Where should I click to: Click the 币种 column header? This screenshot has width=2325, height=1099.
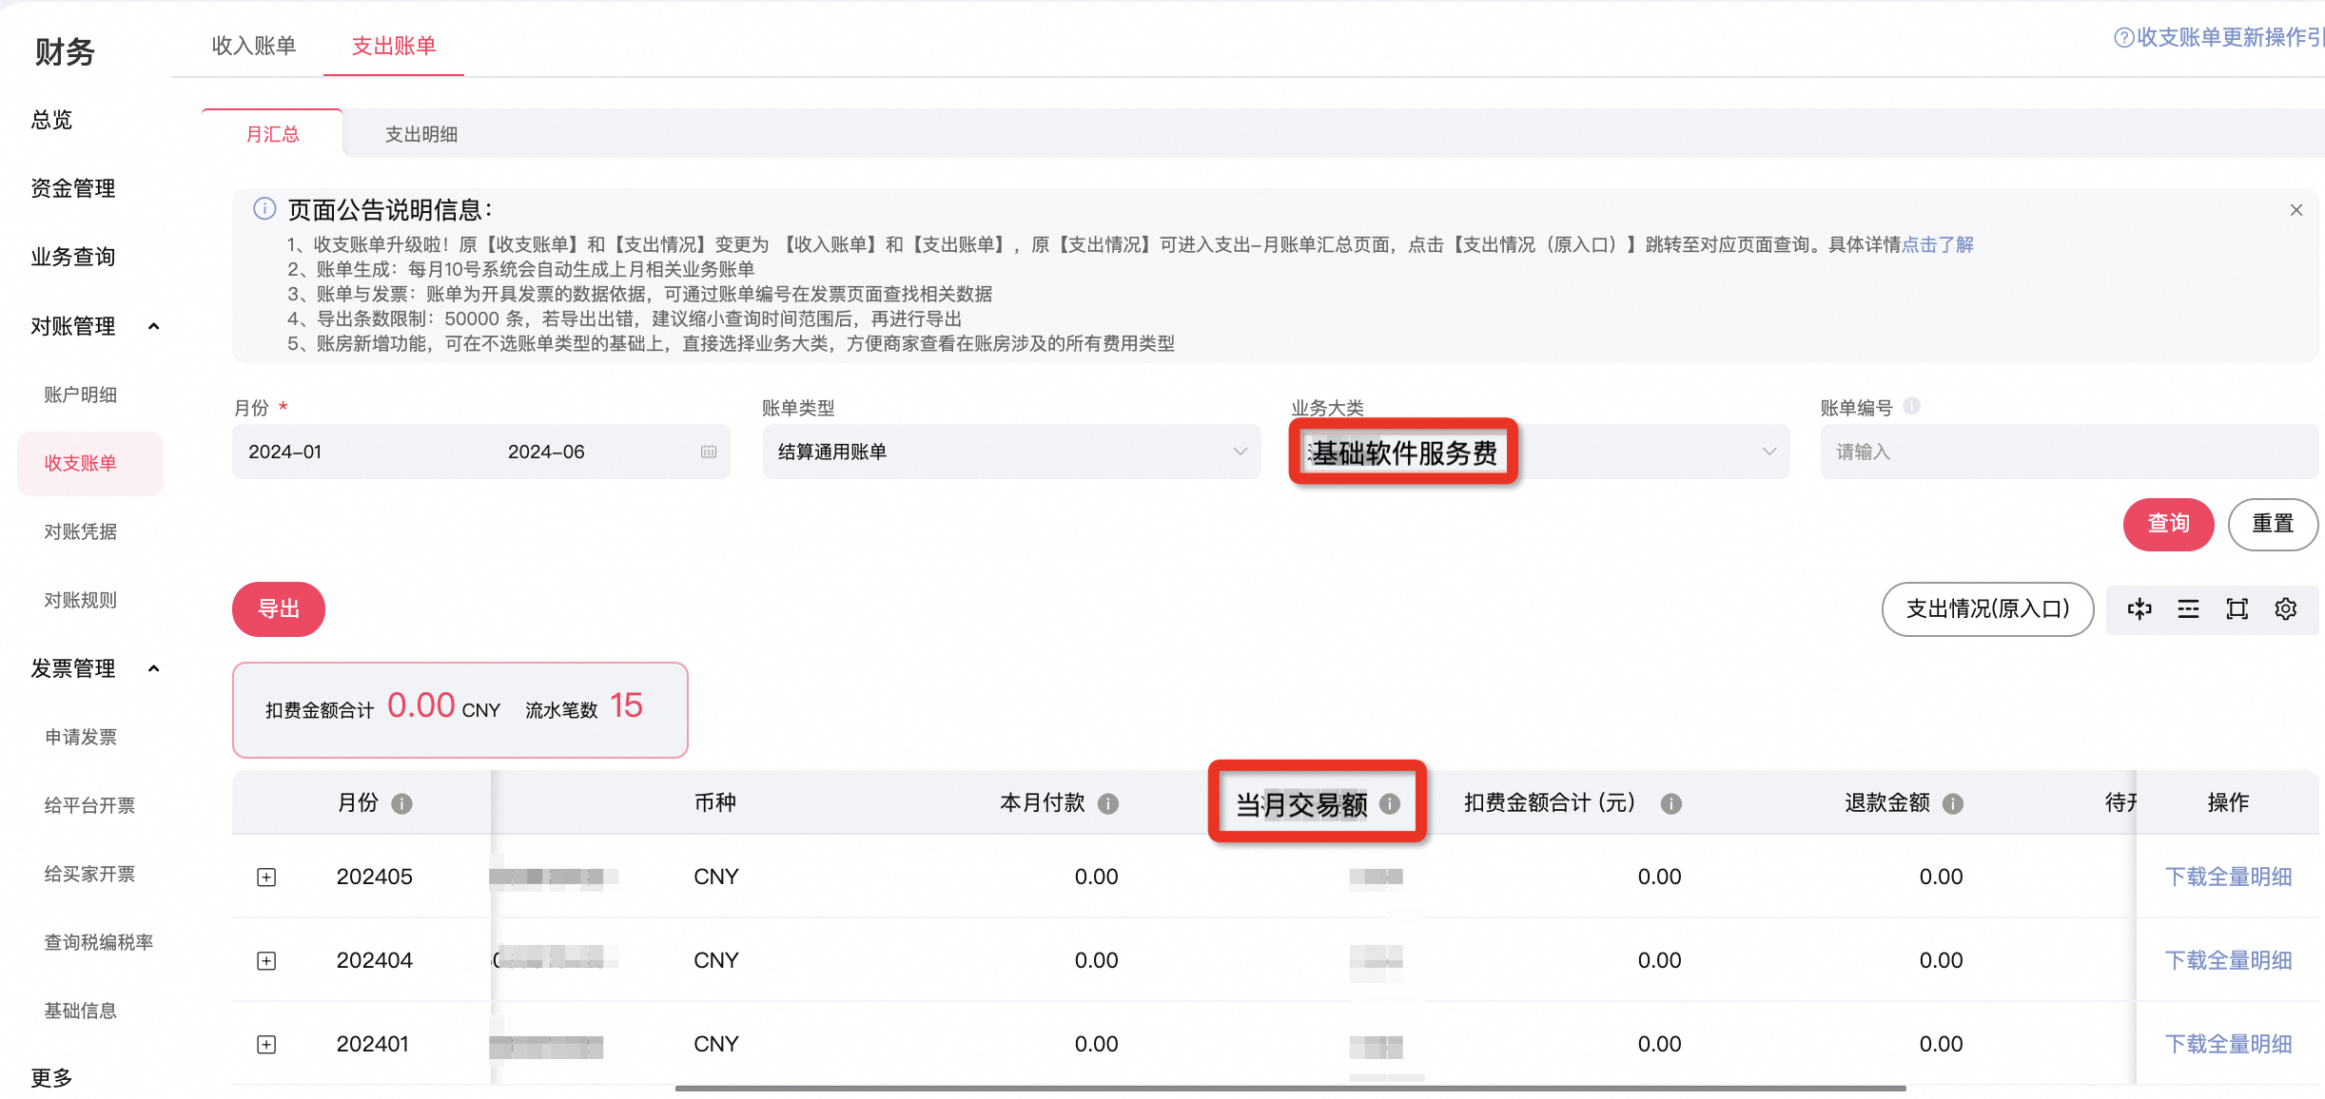tap(715, 803)
